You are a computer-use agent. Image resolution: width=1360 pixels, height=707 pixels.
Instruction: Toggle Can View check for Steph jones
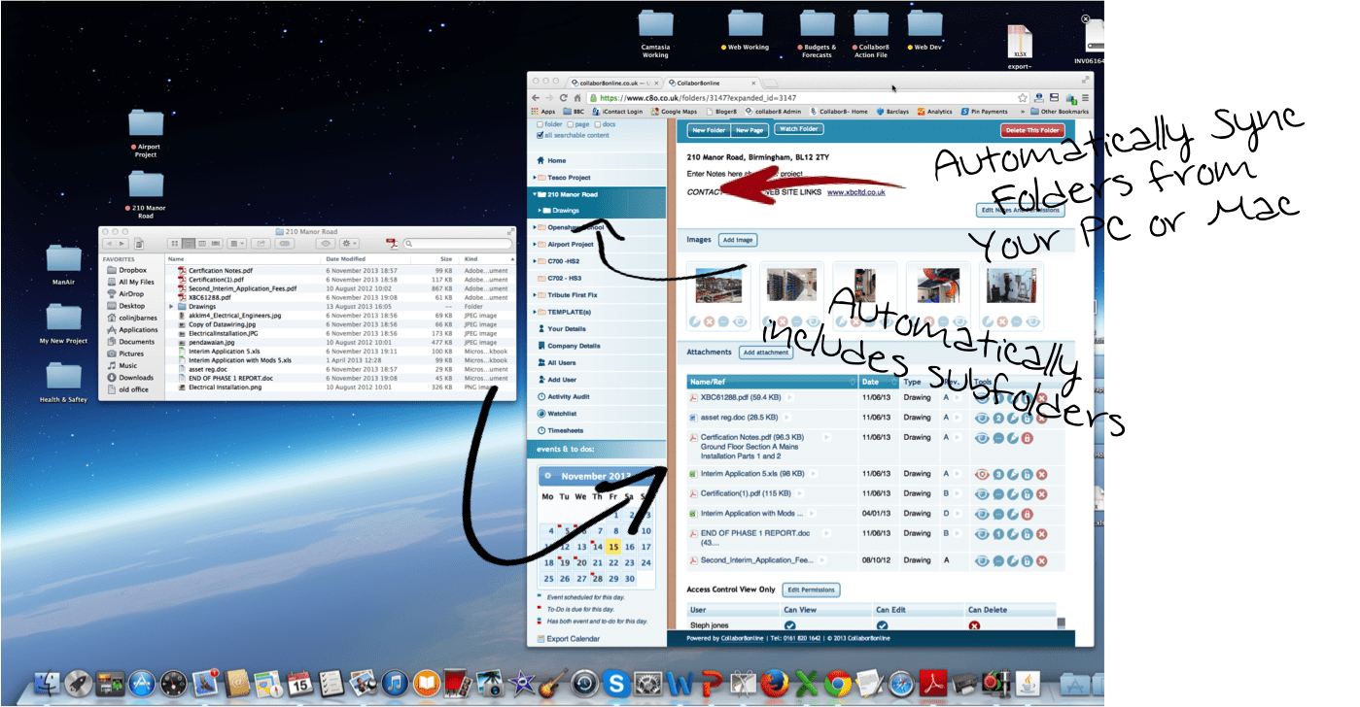point(789,625)
